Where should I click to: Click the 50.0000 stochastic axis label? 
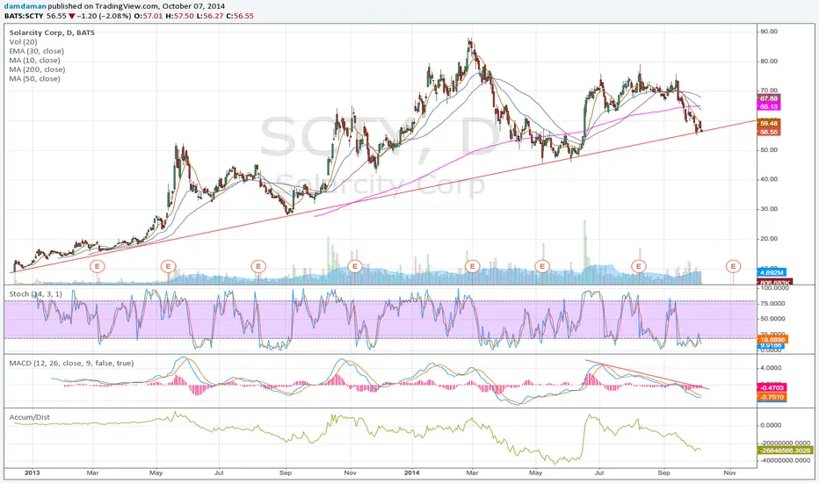click(773, 319)
